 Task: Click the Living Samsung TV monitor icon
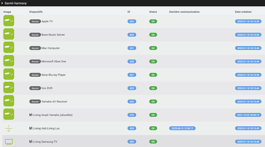(x=9, y=142)
